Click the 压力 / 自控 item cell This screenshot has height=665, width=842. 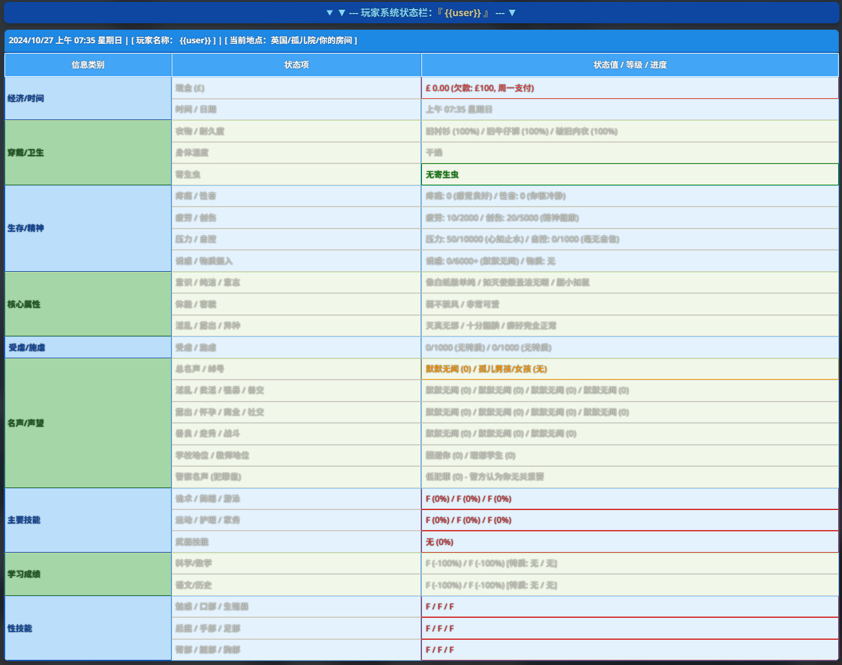pos(296,240)
